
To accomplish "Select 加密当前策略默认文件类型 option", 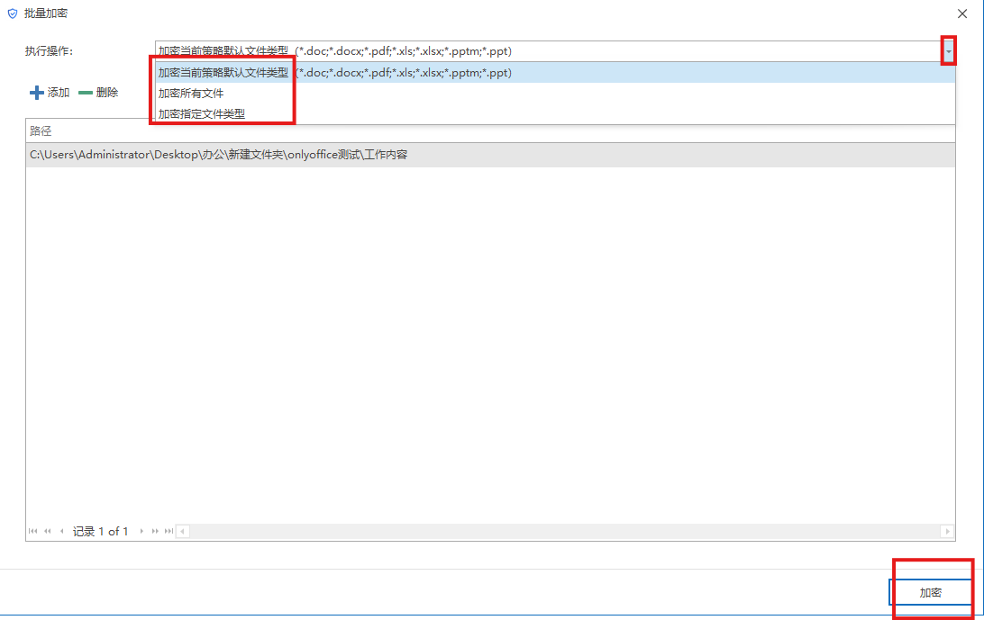I will tap(223, 73).
